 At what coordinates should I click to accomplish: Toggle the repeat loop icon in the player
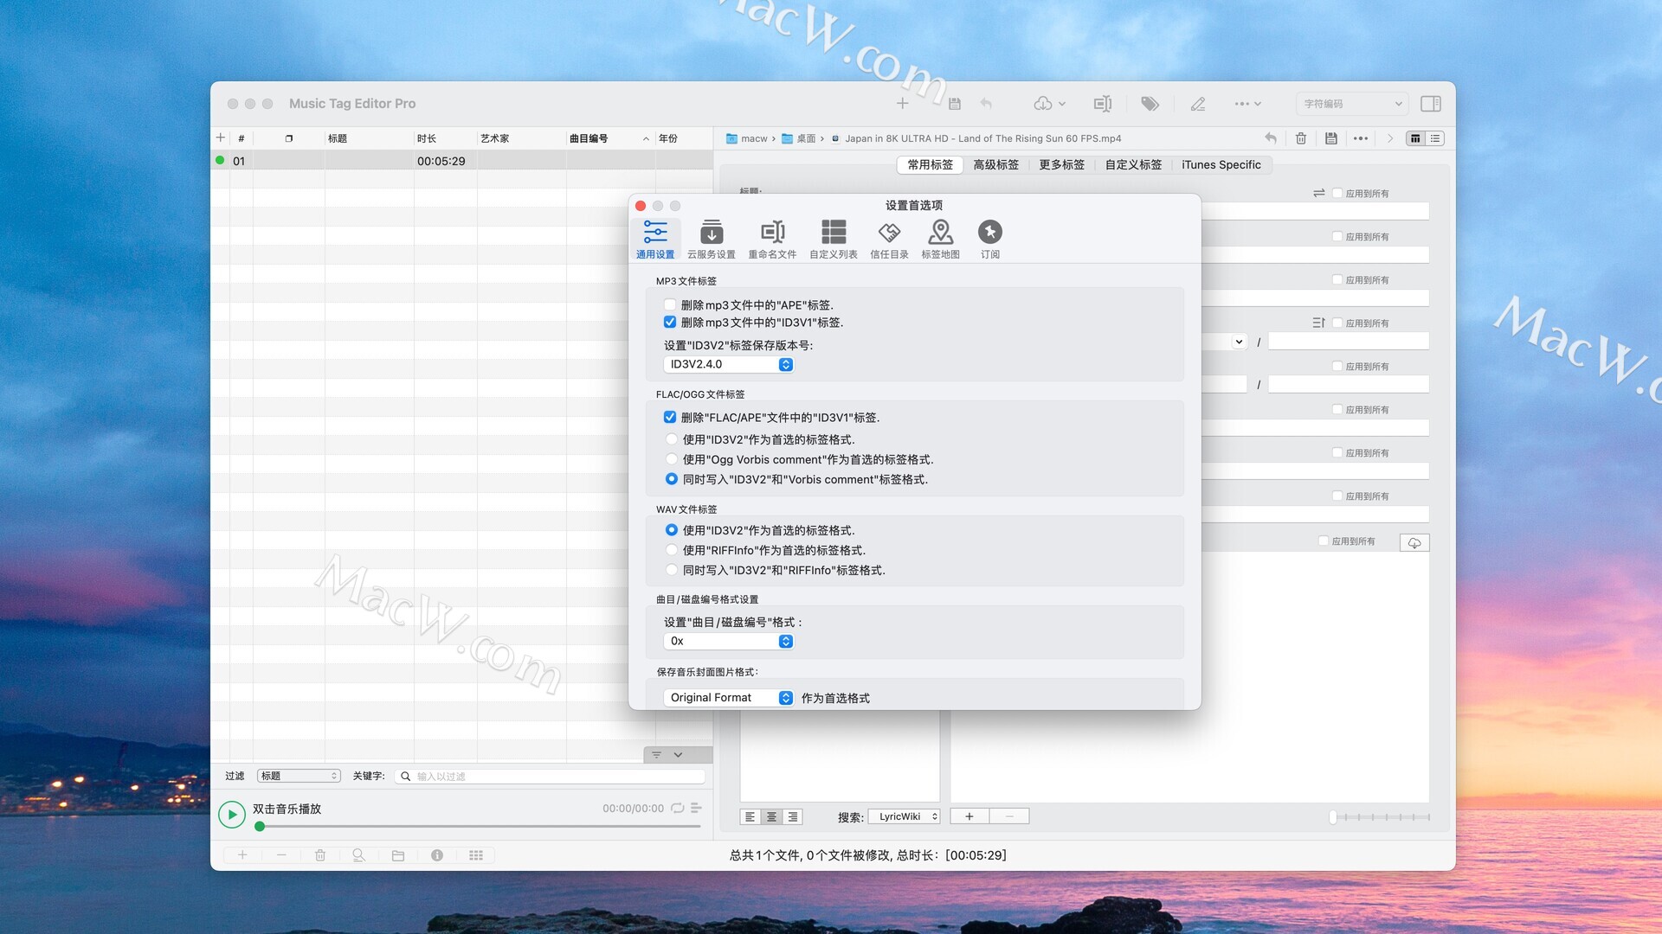(678, 809)
